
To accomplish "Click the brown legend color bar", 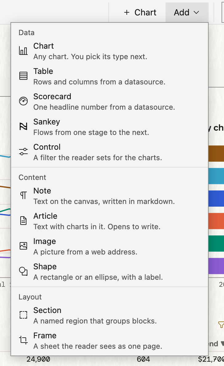I will tap(216, 154).
